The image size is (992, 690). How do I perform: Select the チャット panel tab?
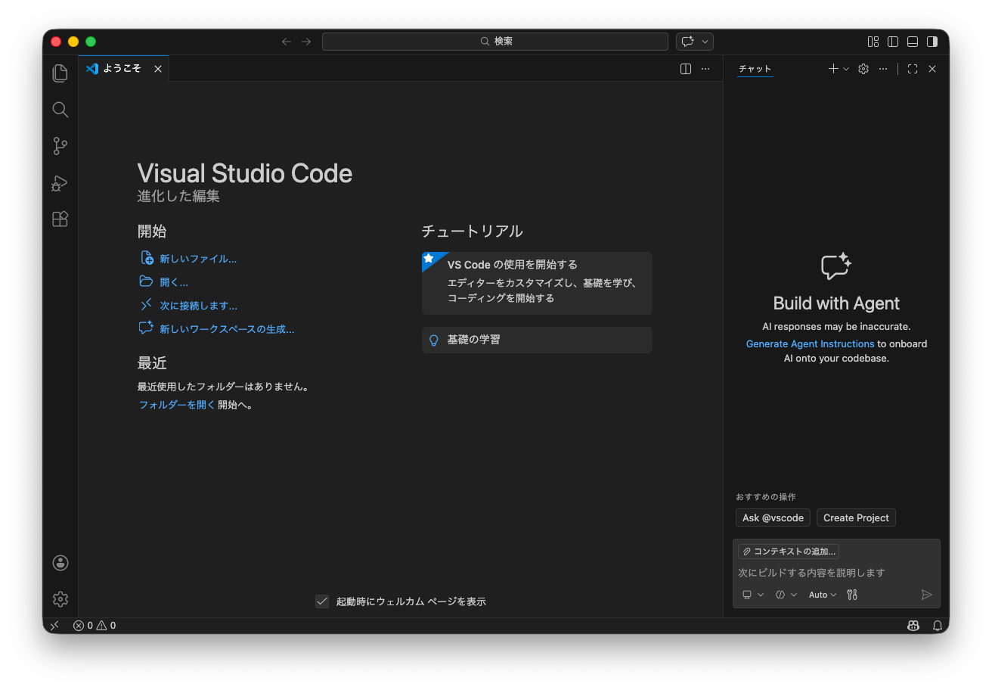tap(755, 69)
